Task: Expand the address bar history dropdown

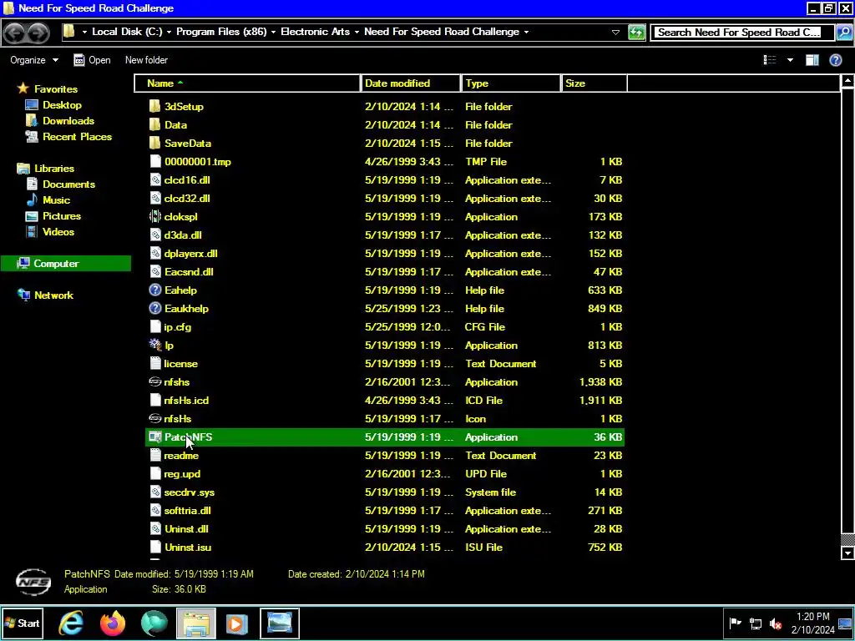Action: (615, 33)
